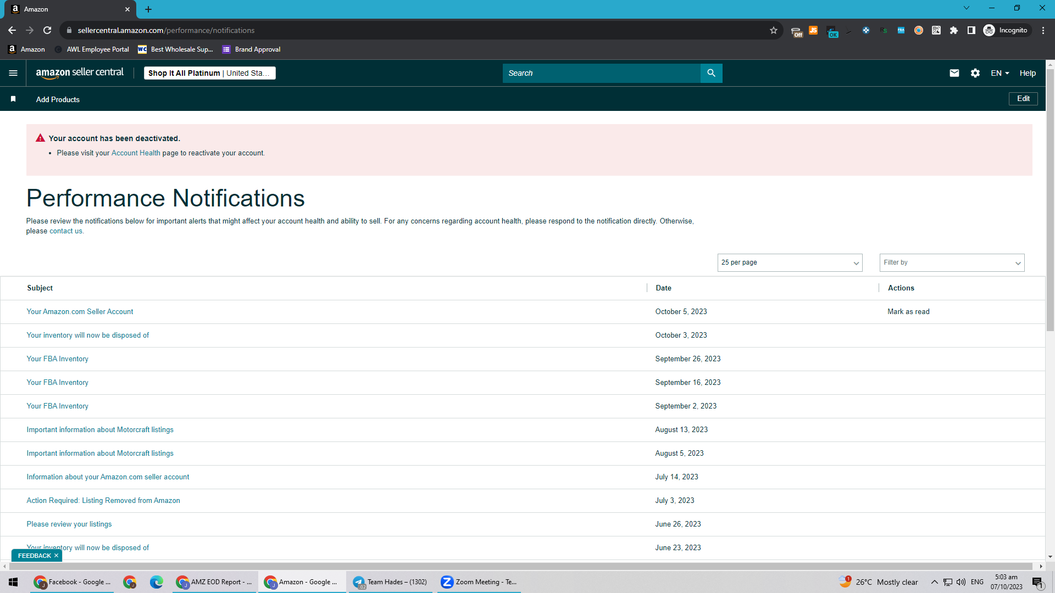Click the volume icon in system tray
This screenshot has width=1055, height=593.
[x=961, y=582]
